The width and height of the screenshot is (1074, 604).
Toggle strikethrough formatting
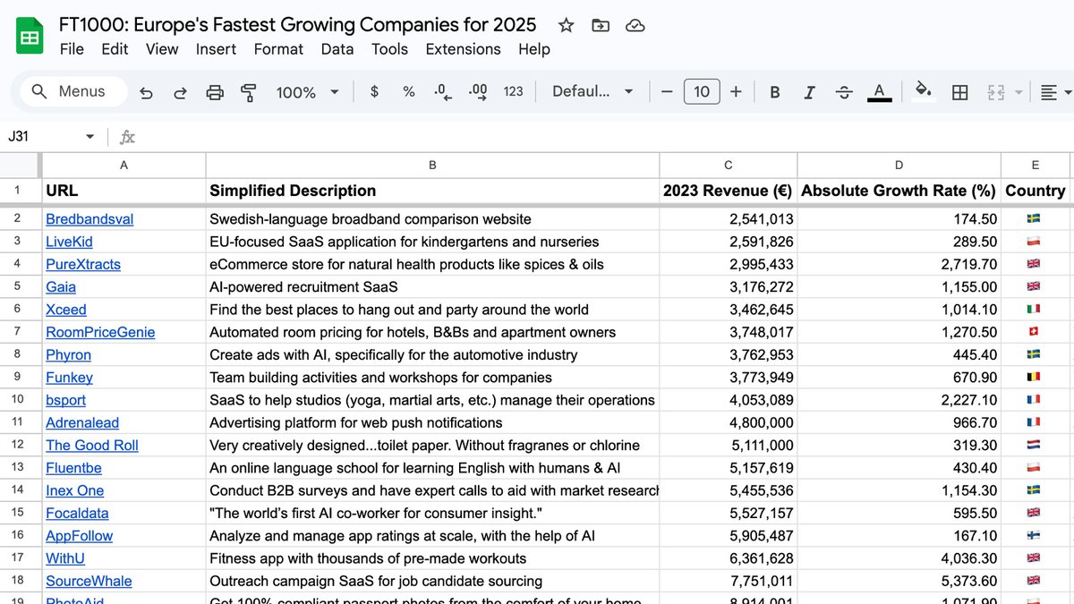(x=843, y=91)
